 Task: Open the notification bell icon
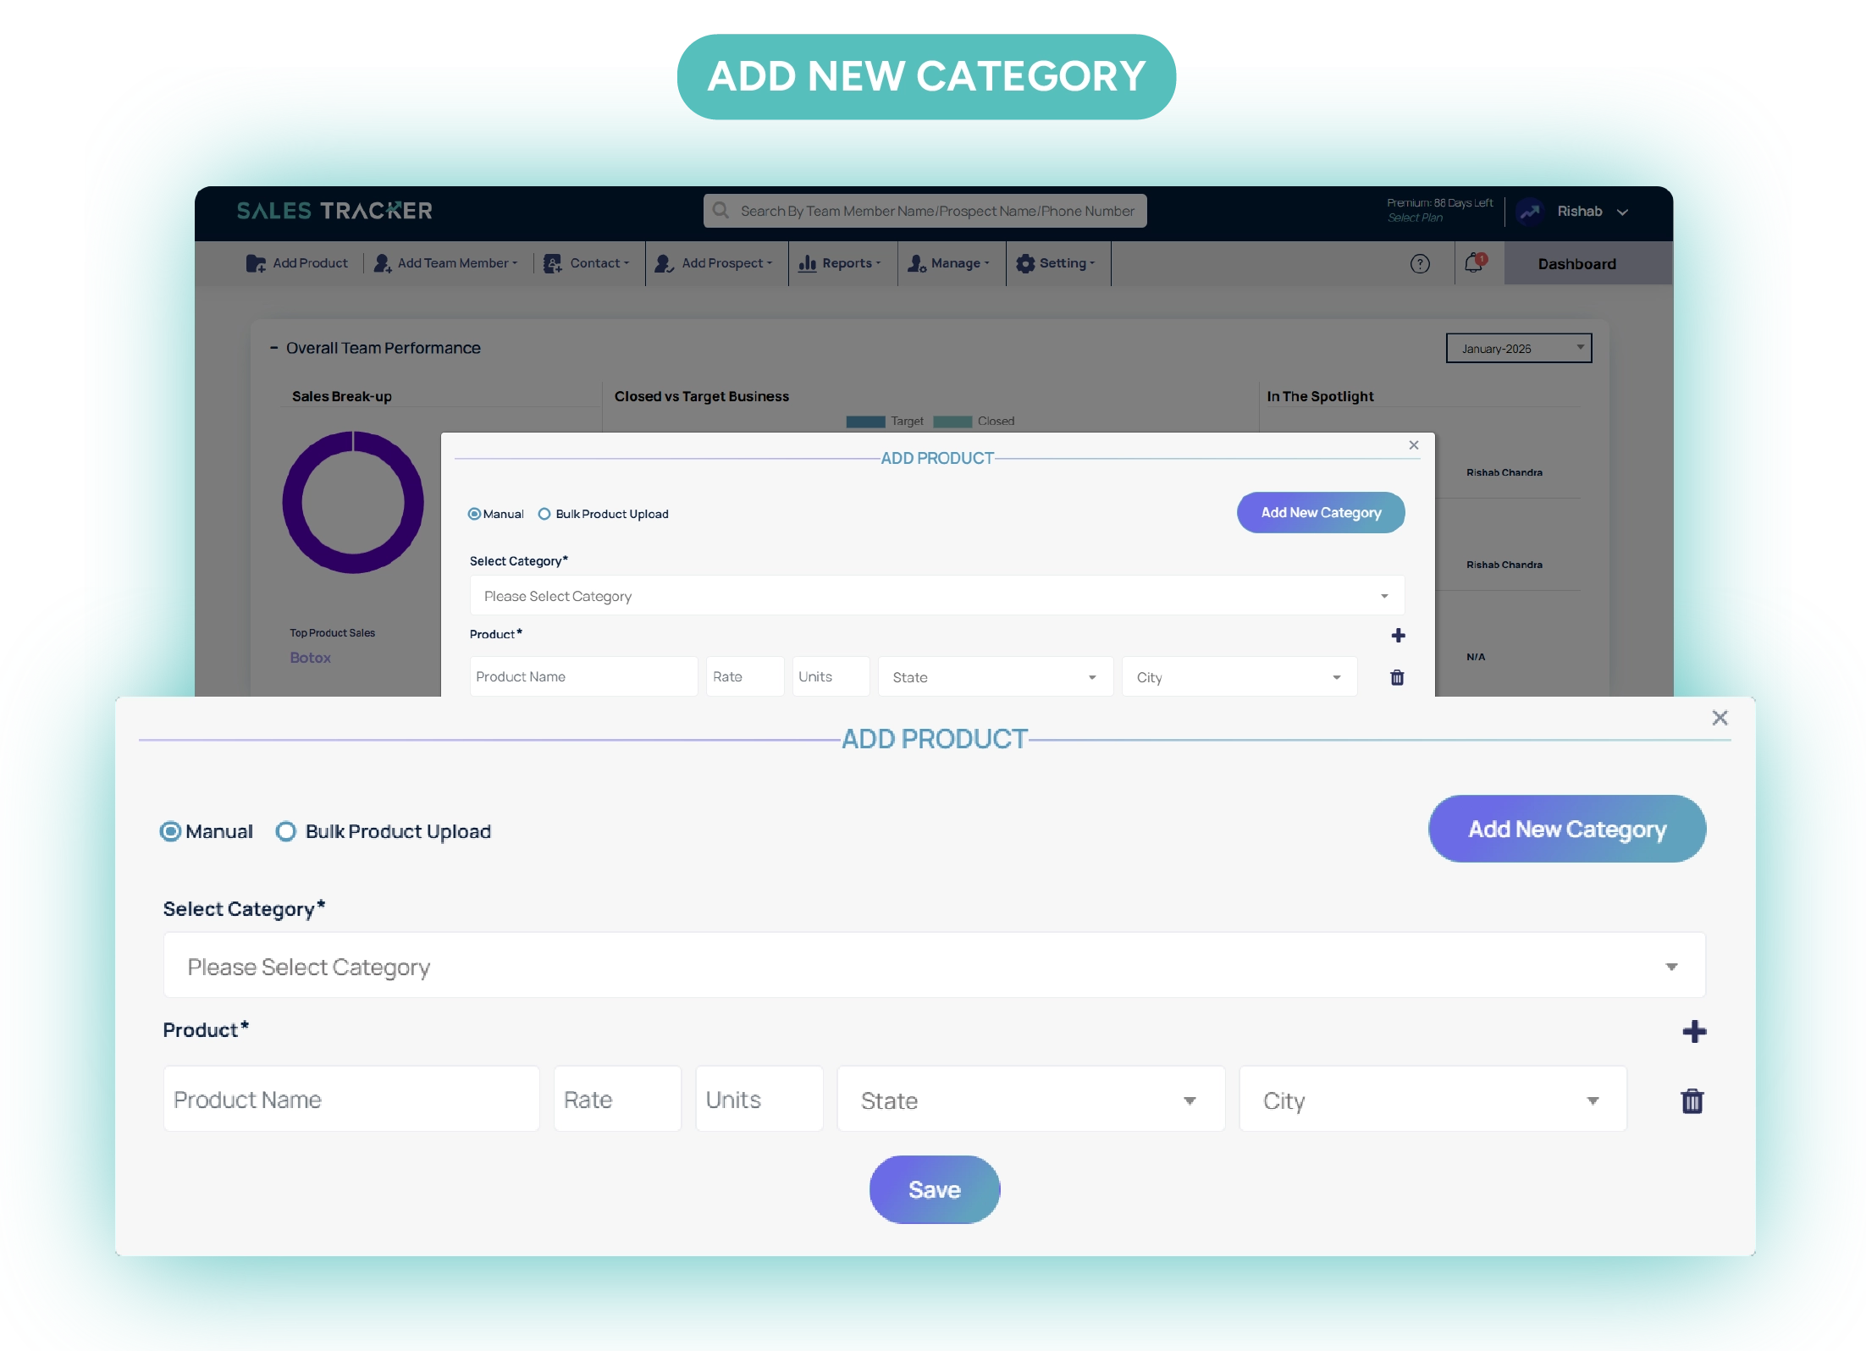point(1474,263)
